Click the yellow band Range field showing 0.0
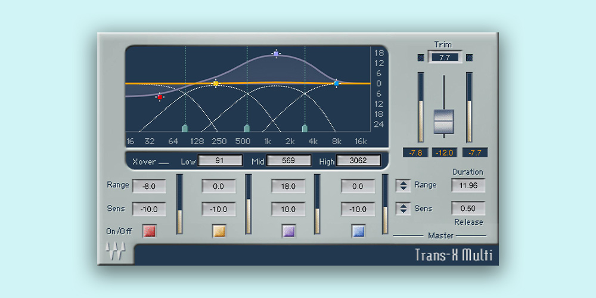 (x=219, y=186)
